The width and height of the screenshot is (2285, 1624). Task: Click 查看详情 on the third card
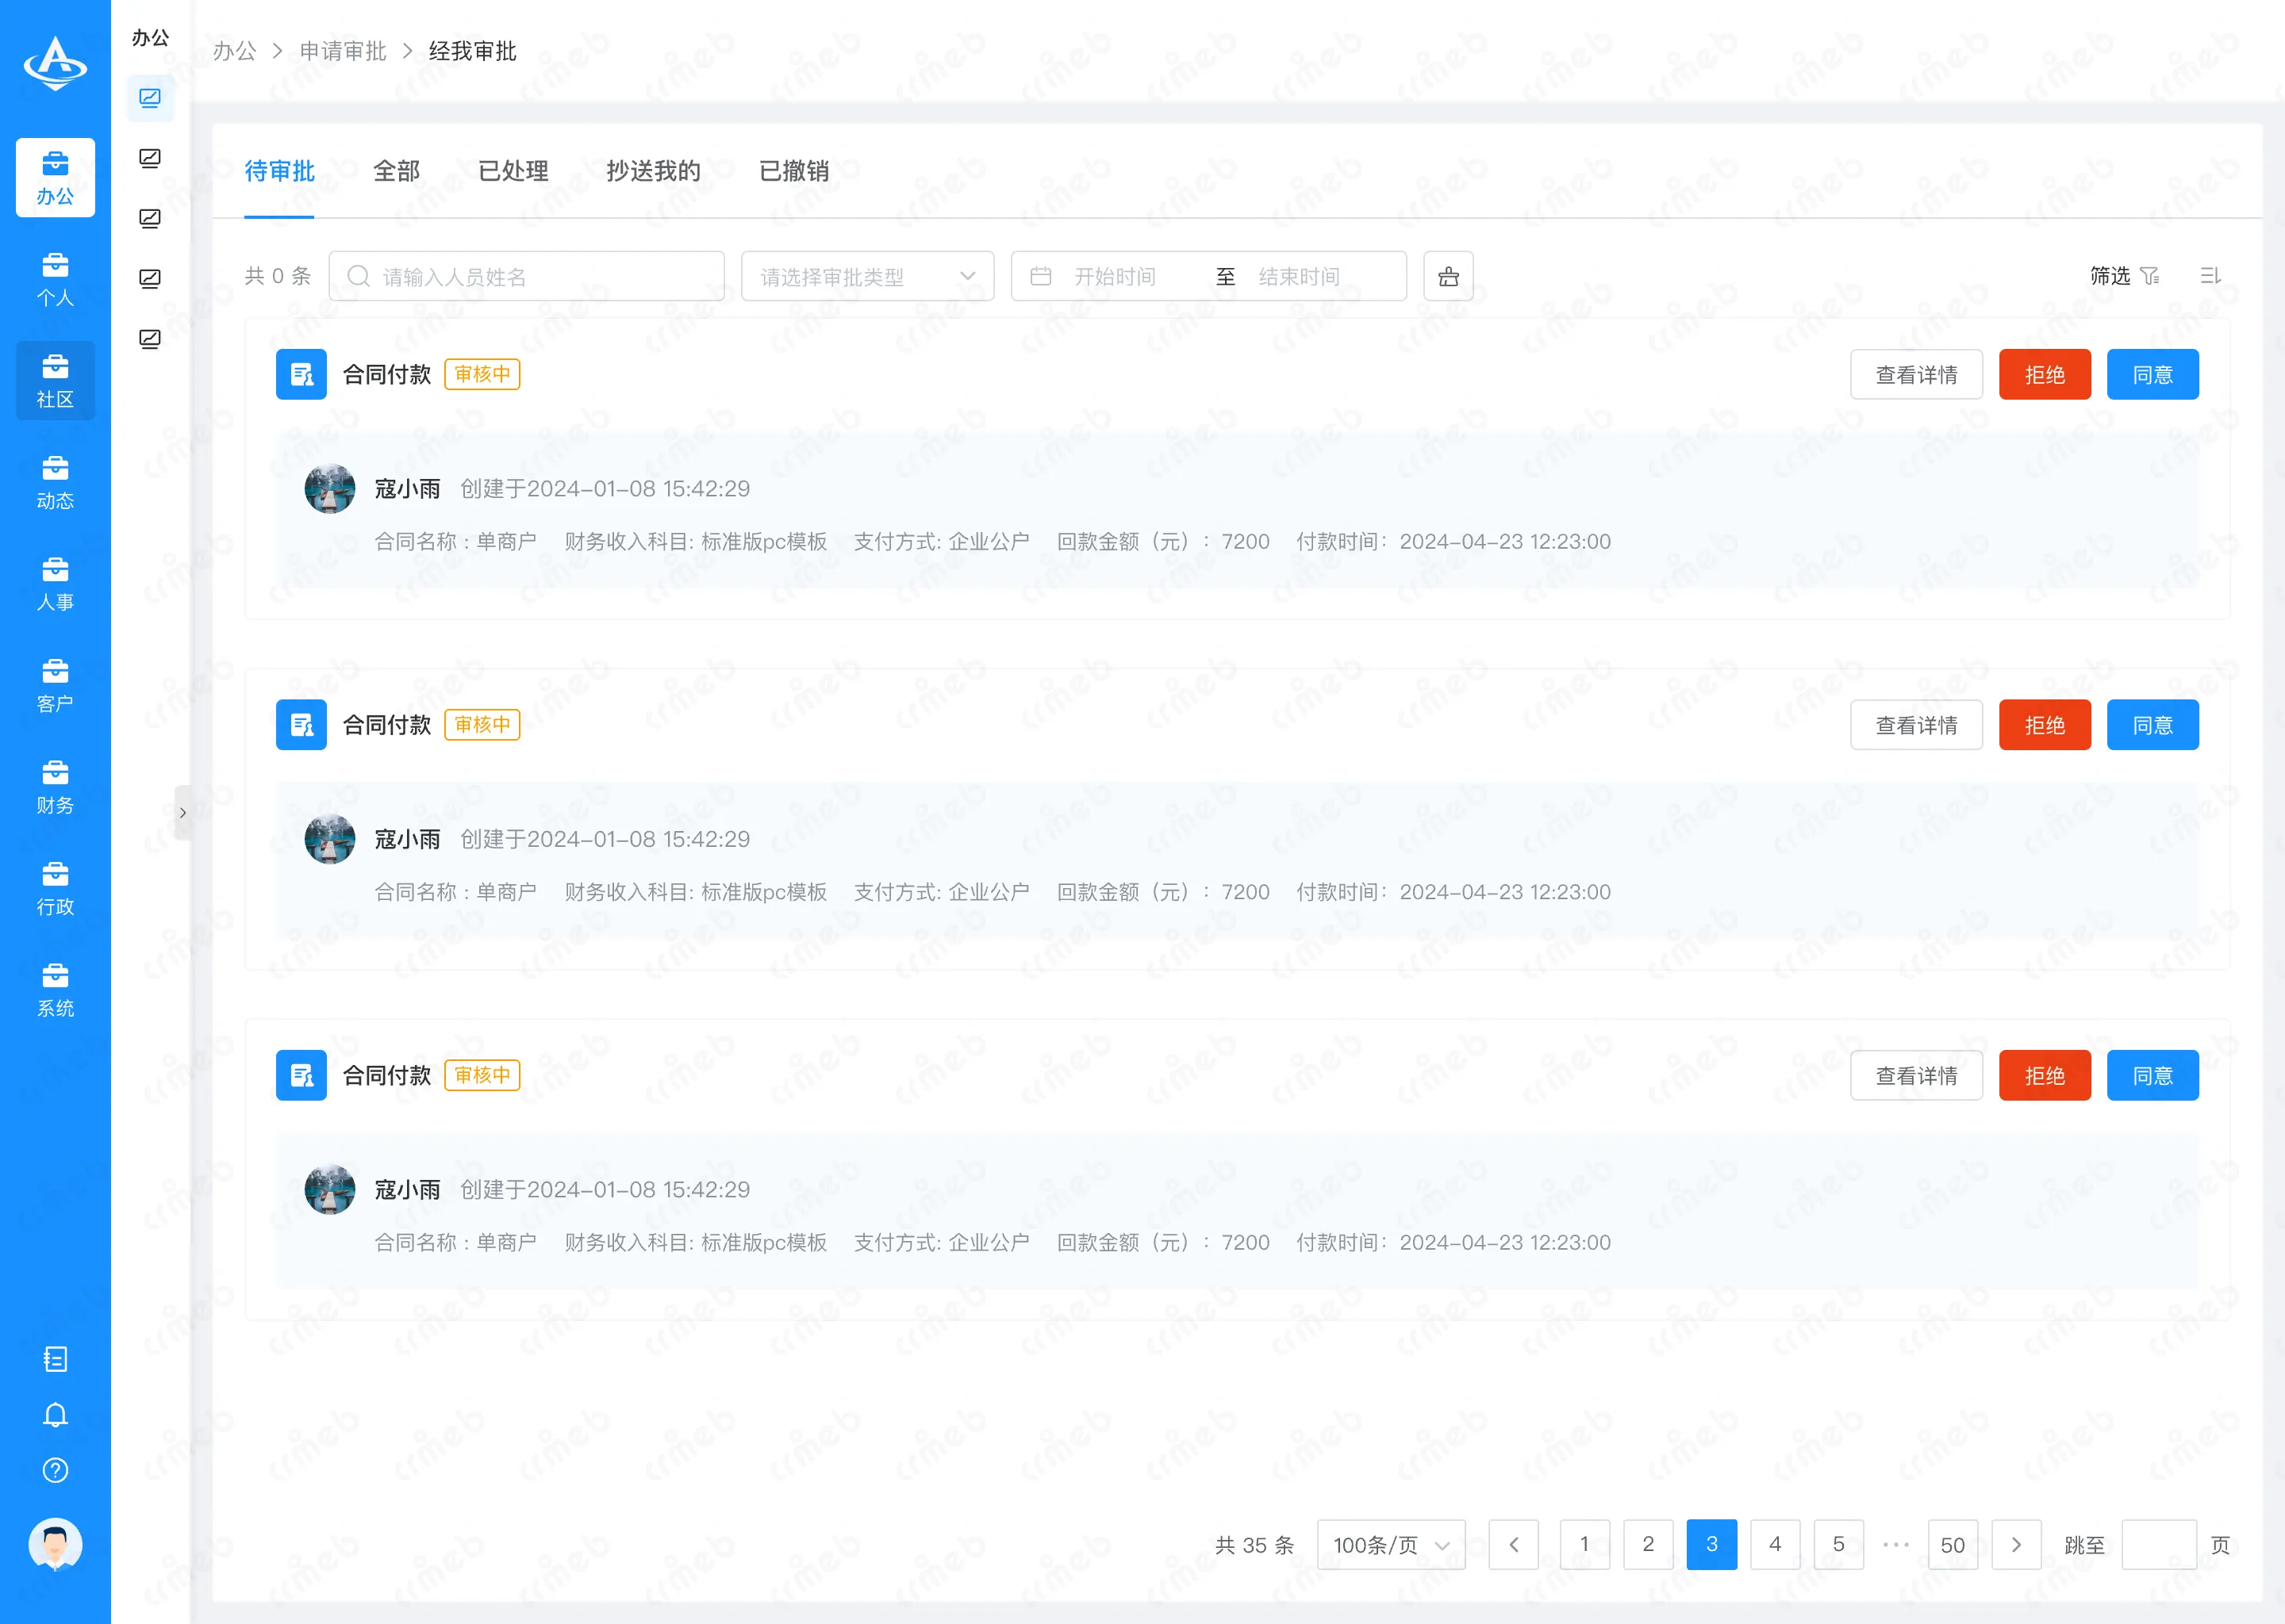coord(1916,1075)
